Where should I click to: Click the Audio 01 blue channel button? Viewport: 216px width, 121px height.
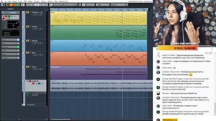click(x=39, y=83)
